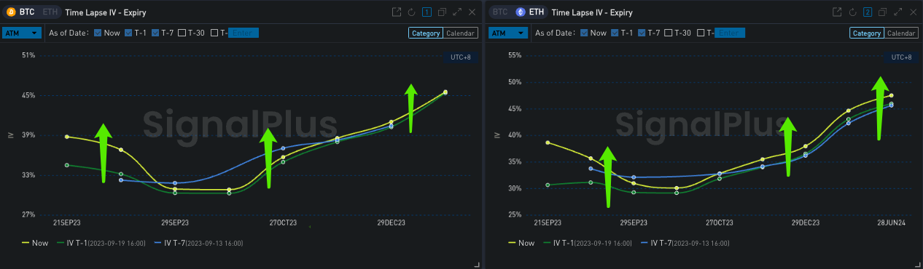Expand the BTC panel to fullscreen
923x269 pixels.
[x=457, y=12]
